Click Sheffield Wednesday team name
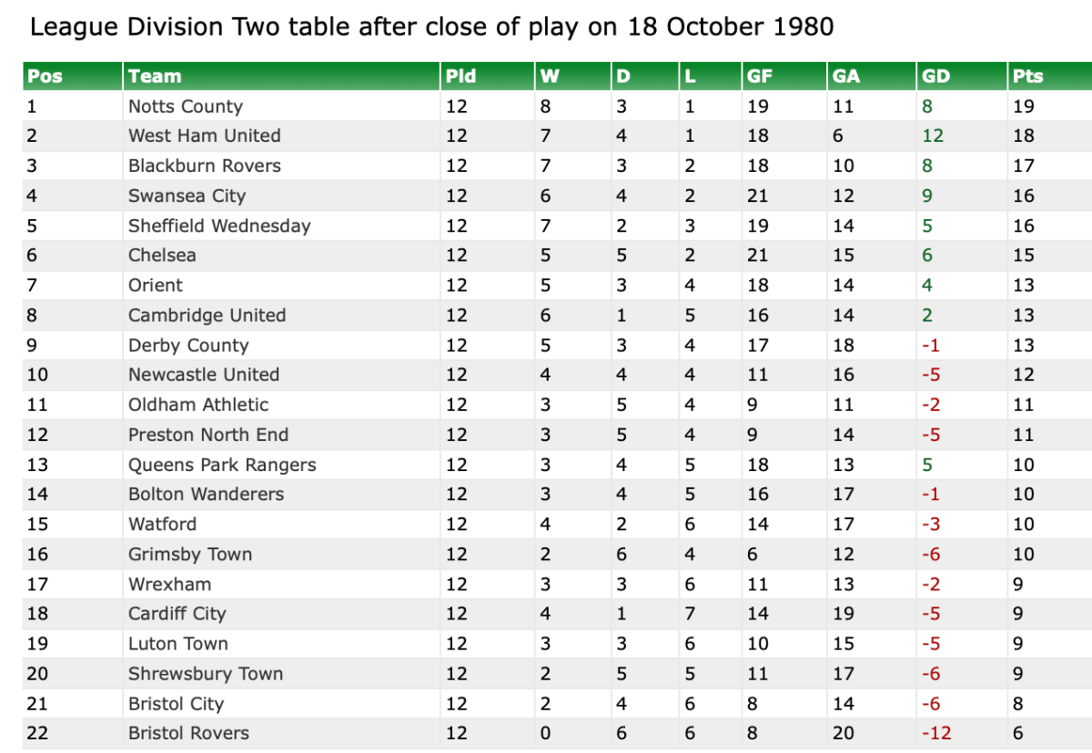 click(x=219, y=226)
